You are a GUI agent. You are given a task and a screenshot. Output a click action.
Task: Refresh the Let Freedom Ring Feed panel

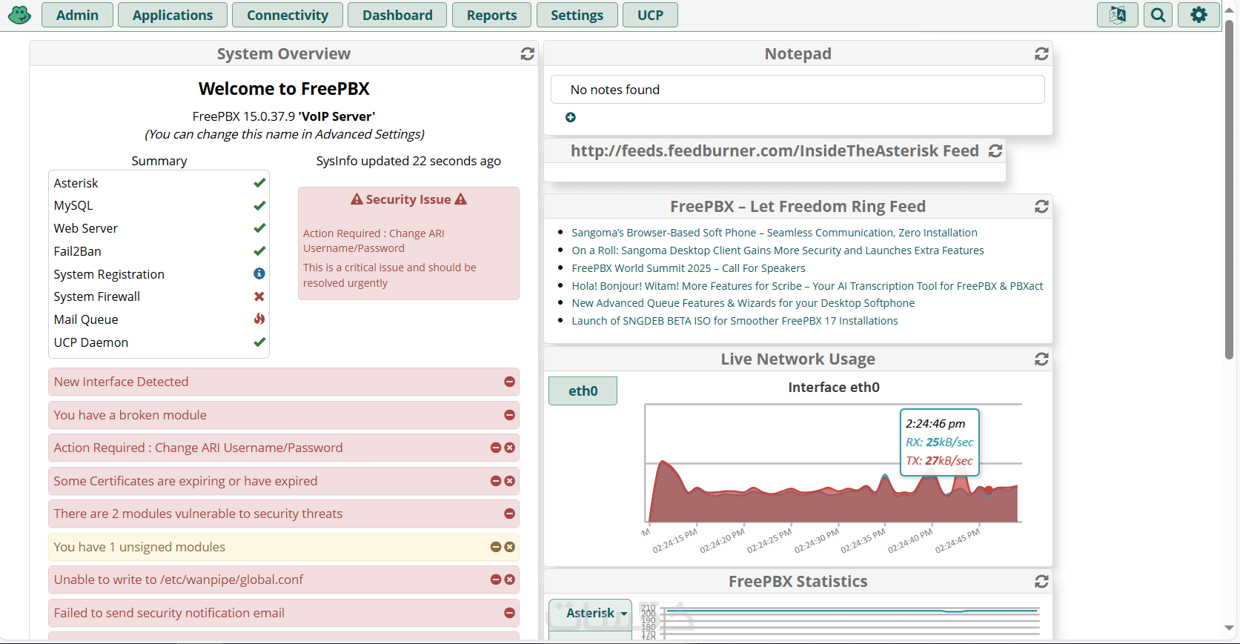tap(1041, 207)
